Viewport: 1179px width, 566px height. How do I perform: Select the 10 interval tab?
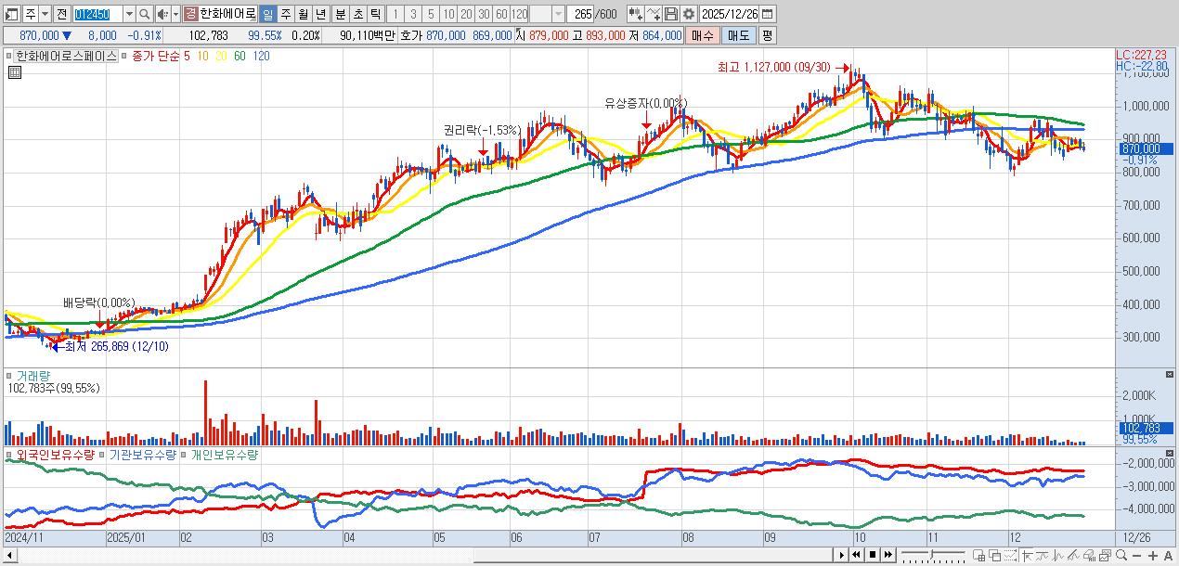click(449, 14)
